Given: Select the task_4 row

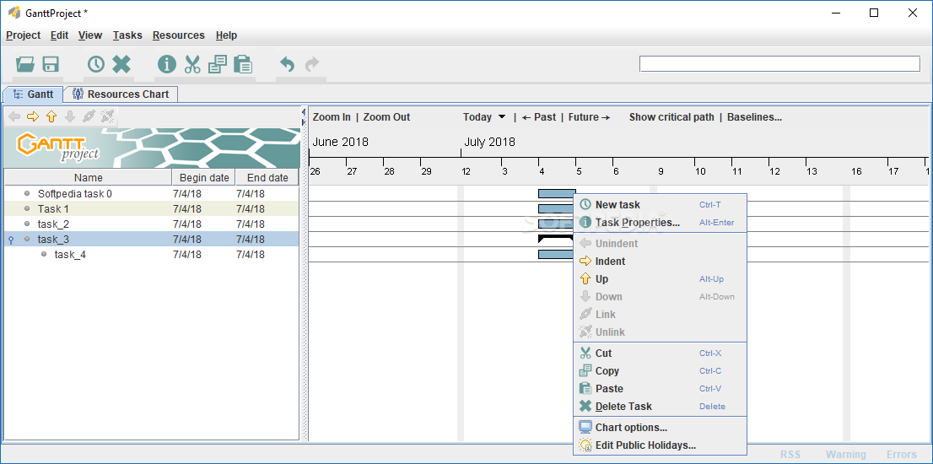Looking at the screenshot, I should click(152, 255).
